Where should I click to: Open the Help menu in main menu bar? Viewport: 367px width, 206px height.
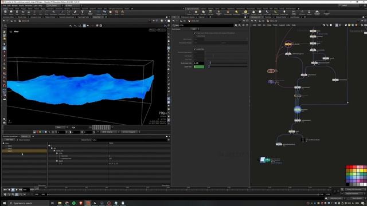pyautogui.click(x=41, y=6)
